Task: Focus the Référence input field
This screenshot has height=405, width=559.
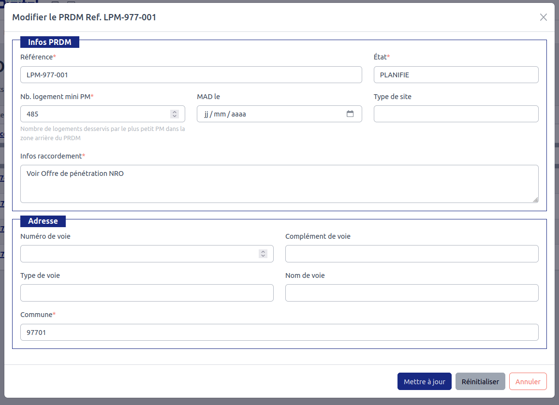Action: coord(191,75)
